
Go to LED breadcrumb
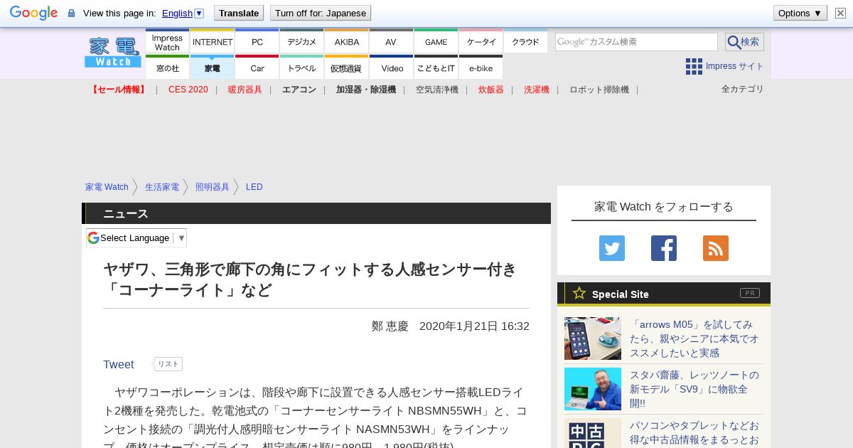pyautogui.click(x=254, y=187)
